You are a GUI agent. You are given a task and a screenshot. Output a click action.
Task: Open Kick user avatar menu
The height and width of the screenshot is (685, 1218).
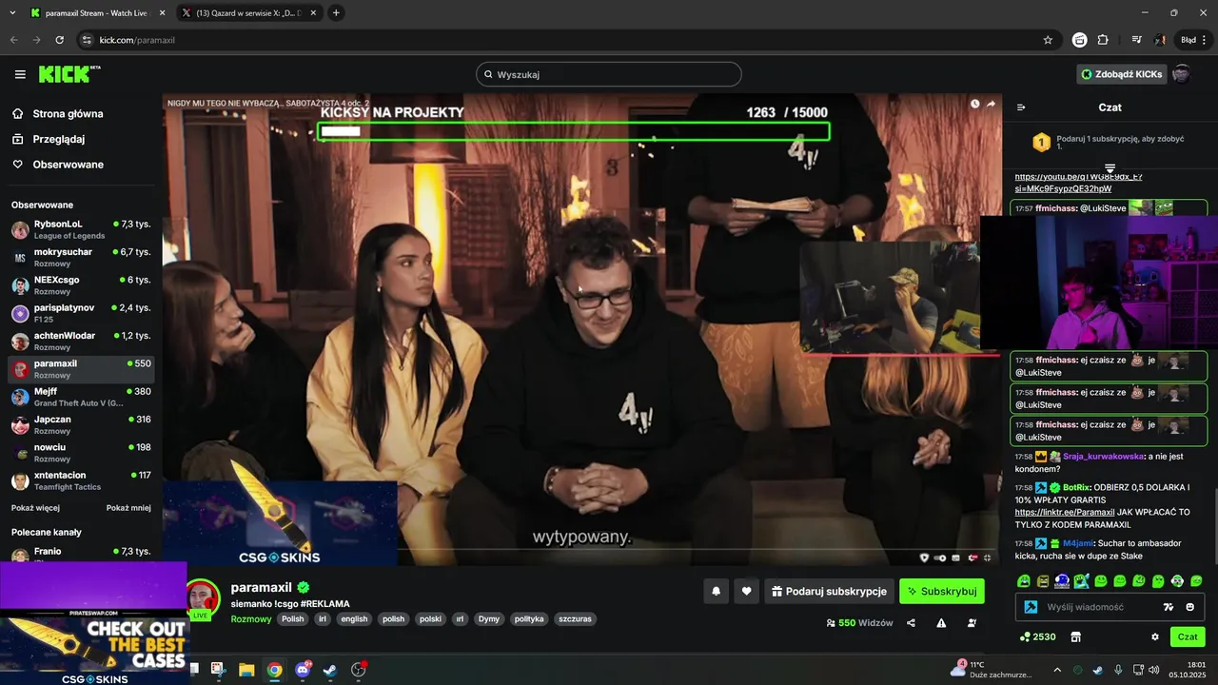point(1181,74)
